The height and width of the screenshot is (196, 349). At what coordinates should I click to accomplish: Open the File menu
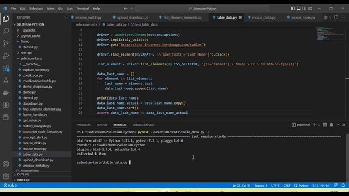pyautogui.click(x=13, y=9)
